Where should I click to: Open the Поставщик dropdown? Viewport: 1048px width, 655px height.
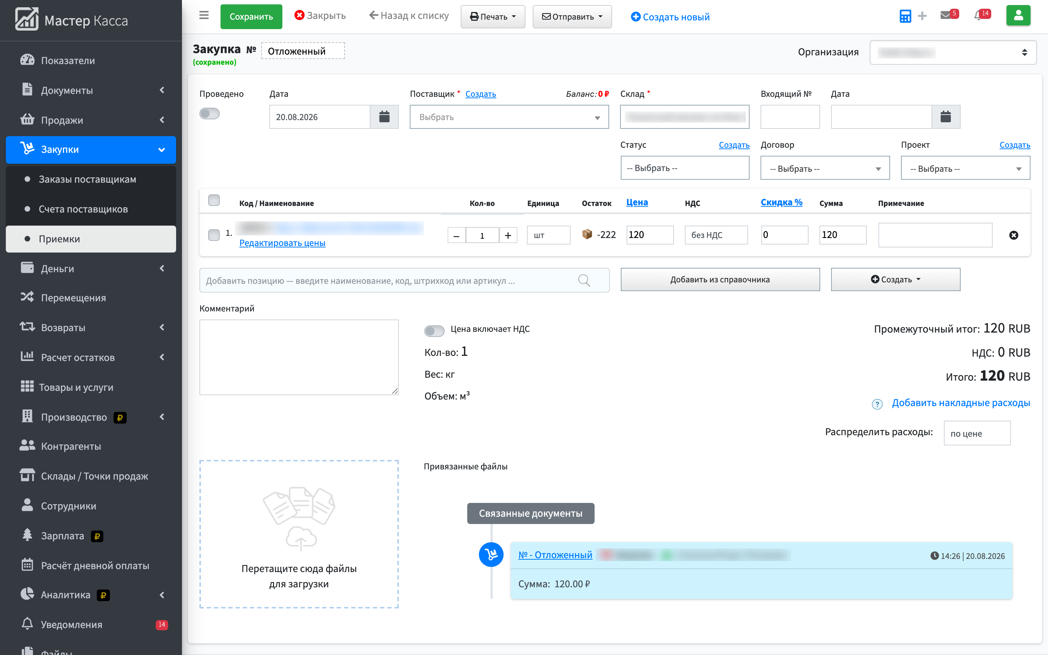pos(509,117)
